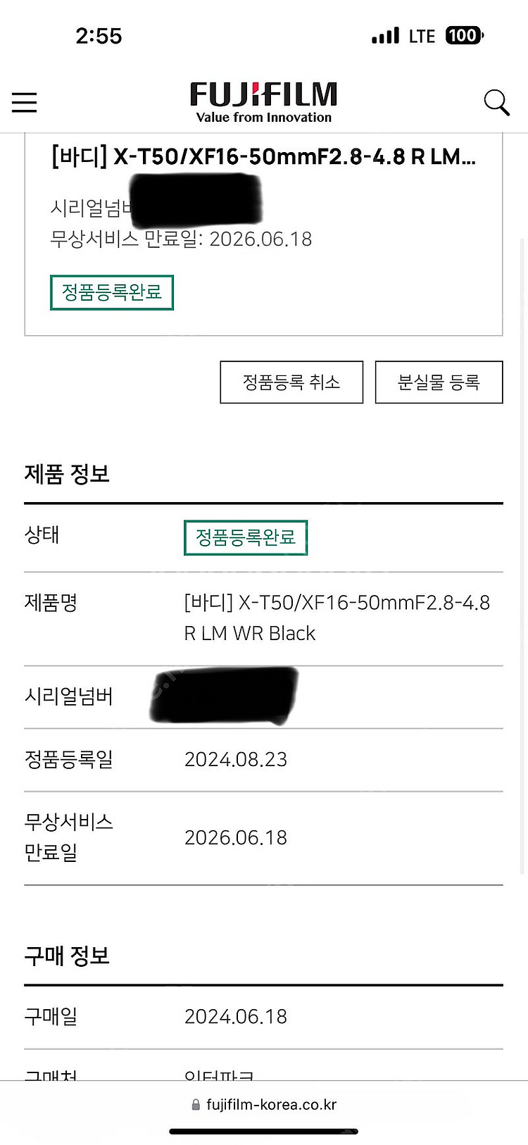This screenshot has height=1145, width=528.
Task: Tap the 2:55 clock in status bar
Action: (x=99, y=36)
